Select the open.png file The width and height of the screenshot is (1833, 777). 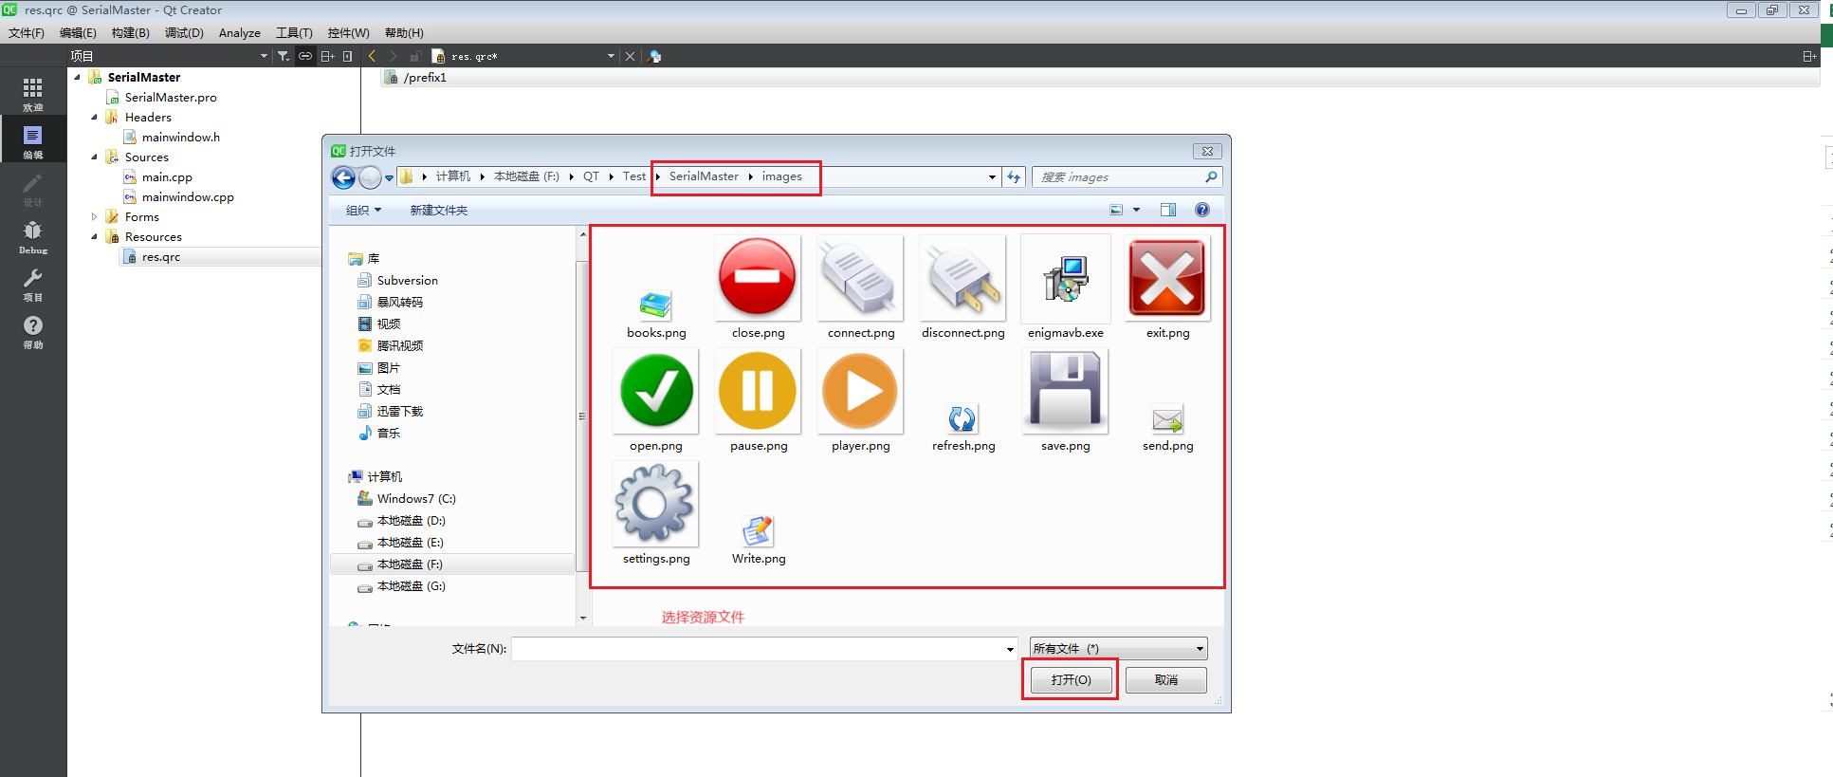[x=656, y=401]
